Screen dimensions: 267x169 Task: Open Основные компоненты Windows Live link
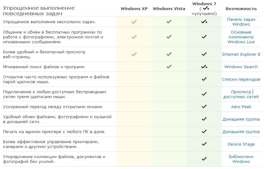point(241,37)
